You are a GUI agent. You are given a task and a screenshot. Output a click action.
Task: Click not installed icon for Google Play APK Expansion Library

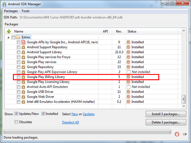point(129,72)
